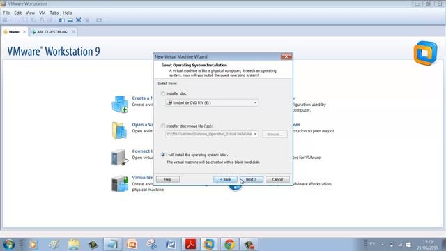Click the VMware Workstation logo icon
This screenshot has width=446, height=251.
[425, 53]
